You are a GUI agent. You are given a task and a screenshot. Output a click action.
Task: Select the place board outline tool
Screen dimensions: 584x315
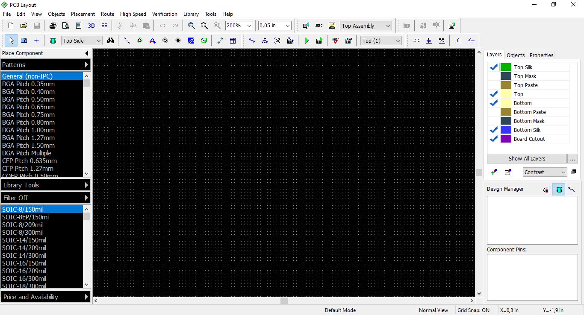[x=204, y=41]
